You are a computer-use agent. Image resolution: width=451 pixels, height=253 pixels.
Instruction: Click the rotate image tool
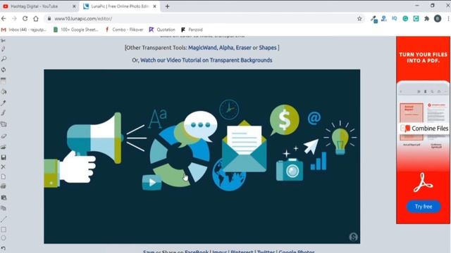[4, 70]
